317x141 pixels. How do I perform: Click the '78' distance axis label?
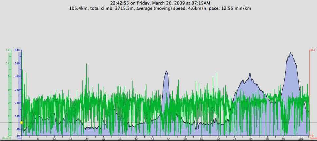click(235, 139)
